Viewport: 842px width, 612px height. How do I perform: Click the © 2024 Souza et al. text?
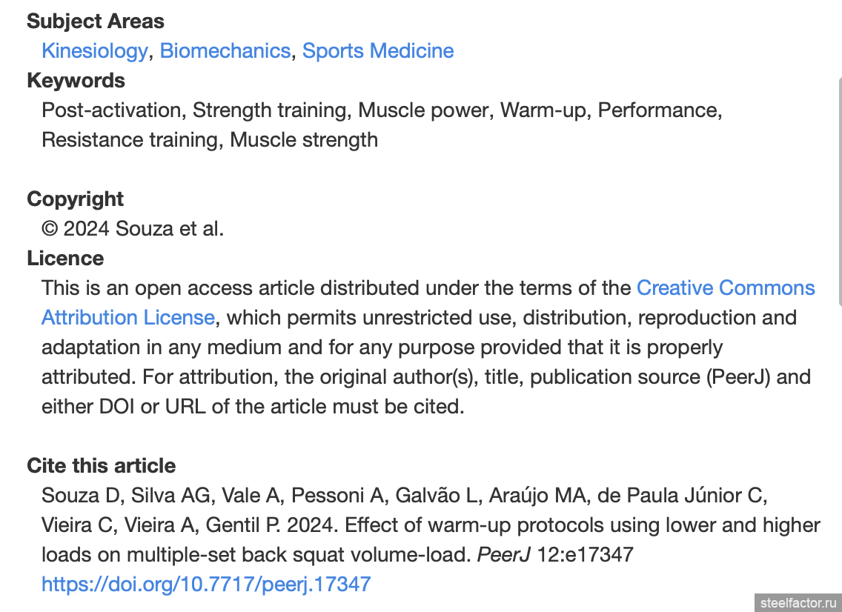pos(133,229)
